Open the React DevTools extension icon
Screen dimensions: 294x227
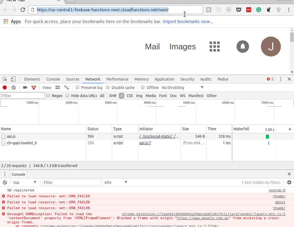(209, 10)
